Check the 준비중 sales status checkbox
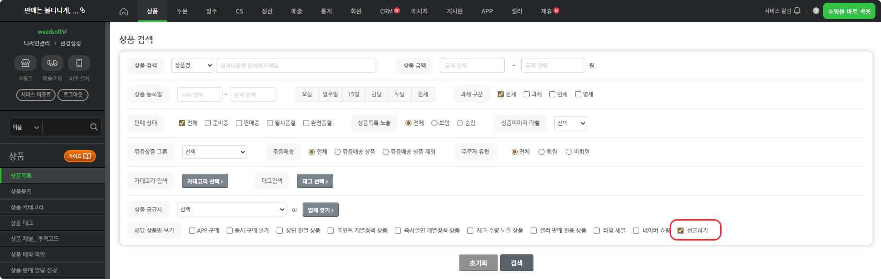This screenshot has width=881, height=279. click(208, 123)
